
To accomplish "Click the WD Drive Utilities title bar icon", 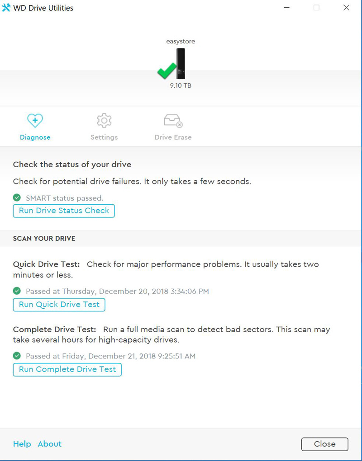I will point(6,8).
